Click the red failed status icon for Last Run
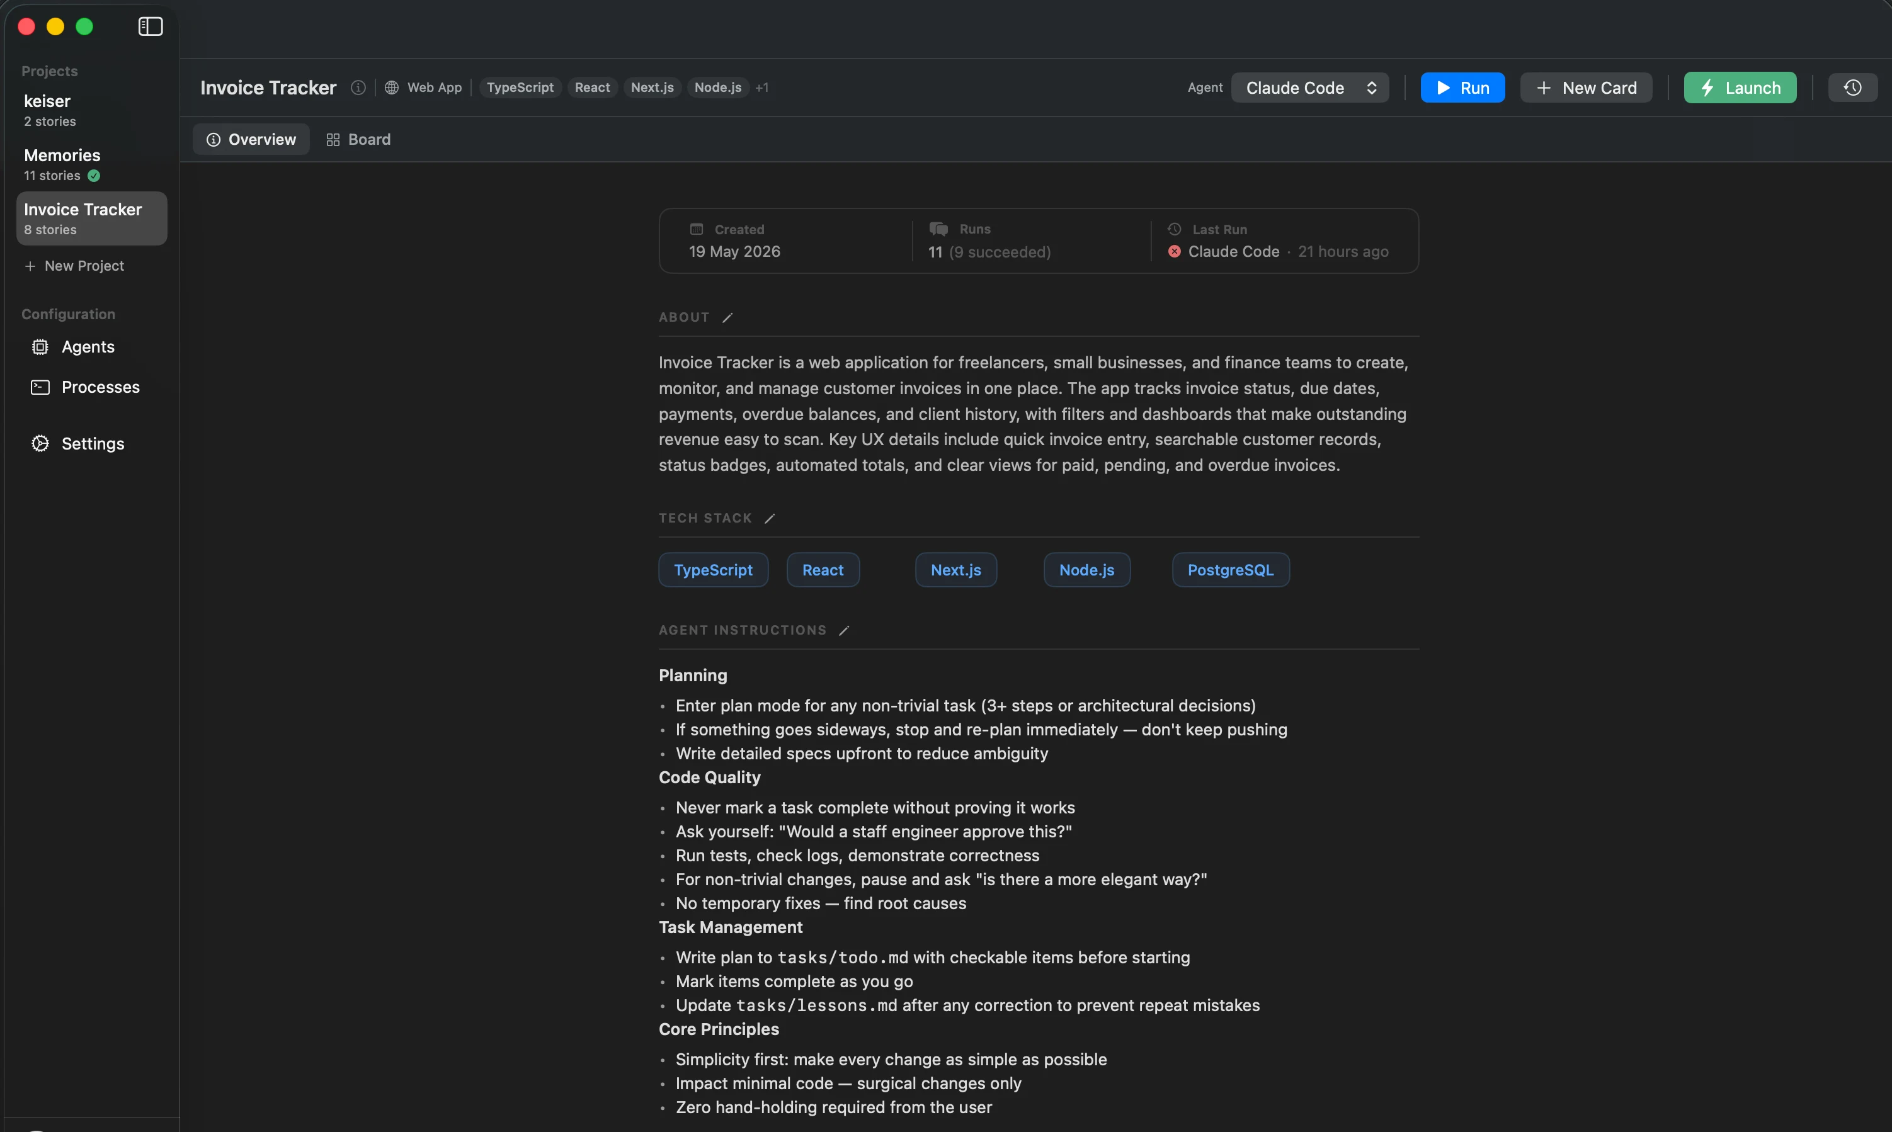 tap(1174, 252)
